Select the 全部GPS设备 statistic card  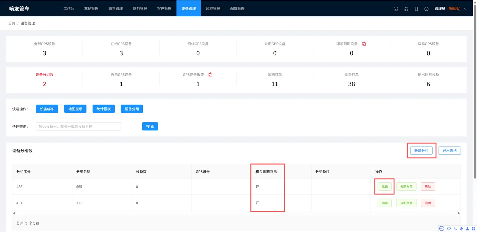coord(44,49)
